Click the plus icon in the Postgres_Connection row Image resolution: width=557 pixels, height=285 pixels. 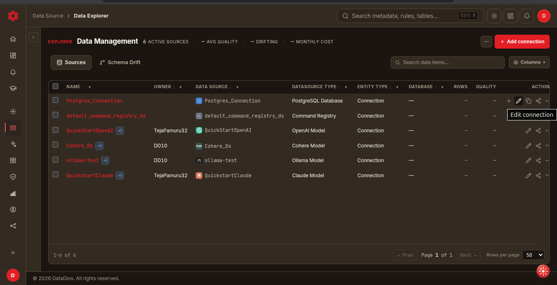[x=509, y=101]
